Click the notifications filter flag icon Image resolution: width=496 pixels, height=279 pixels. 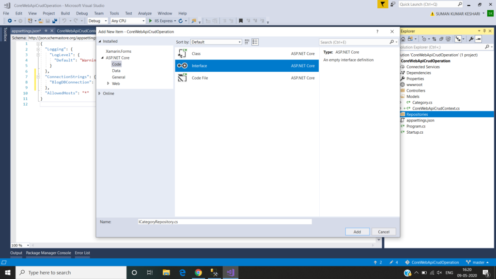coord(383,4)
